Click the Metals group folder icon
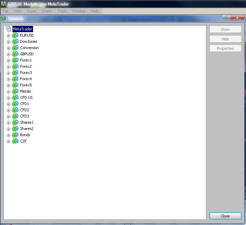The width and height of the screenshot is (246, 225). [15, 91]
